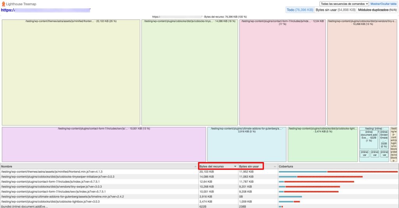The height and width of the screenshot is (208, 399).
Task: Click the coblocks-tinyswiper treemap block (14,086 KiB)
Action: pos(190,72)
